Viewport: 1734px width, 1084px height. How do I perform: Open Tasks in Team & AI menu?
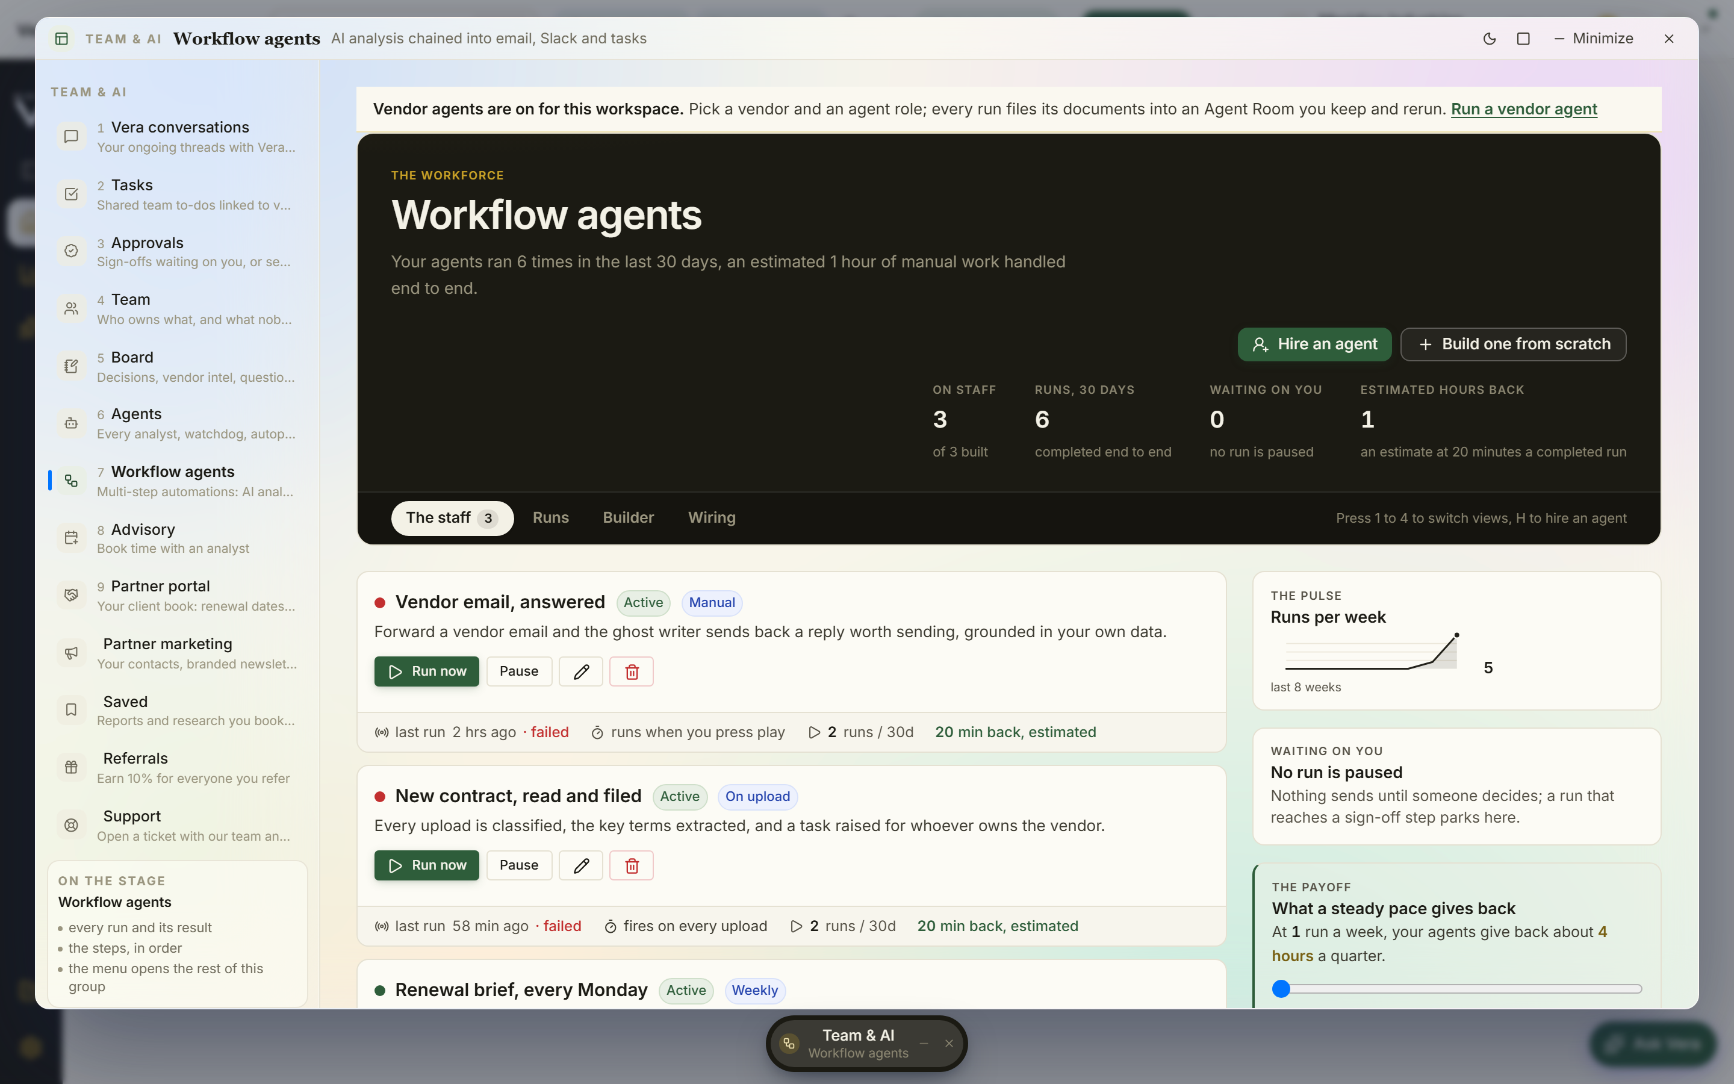pos(177,195)
